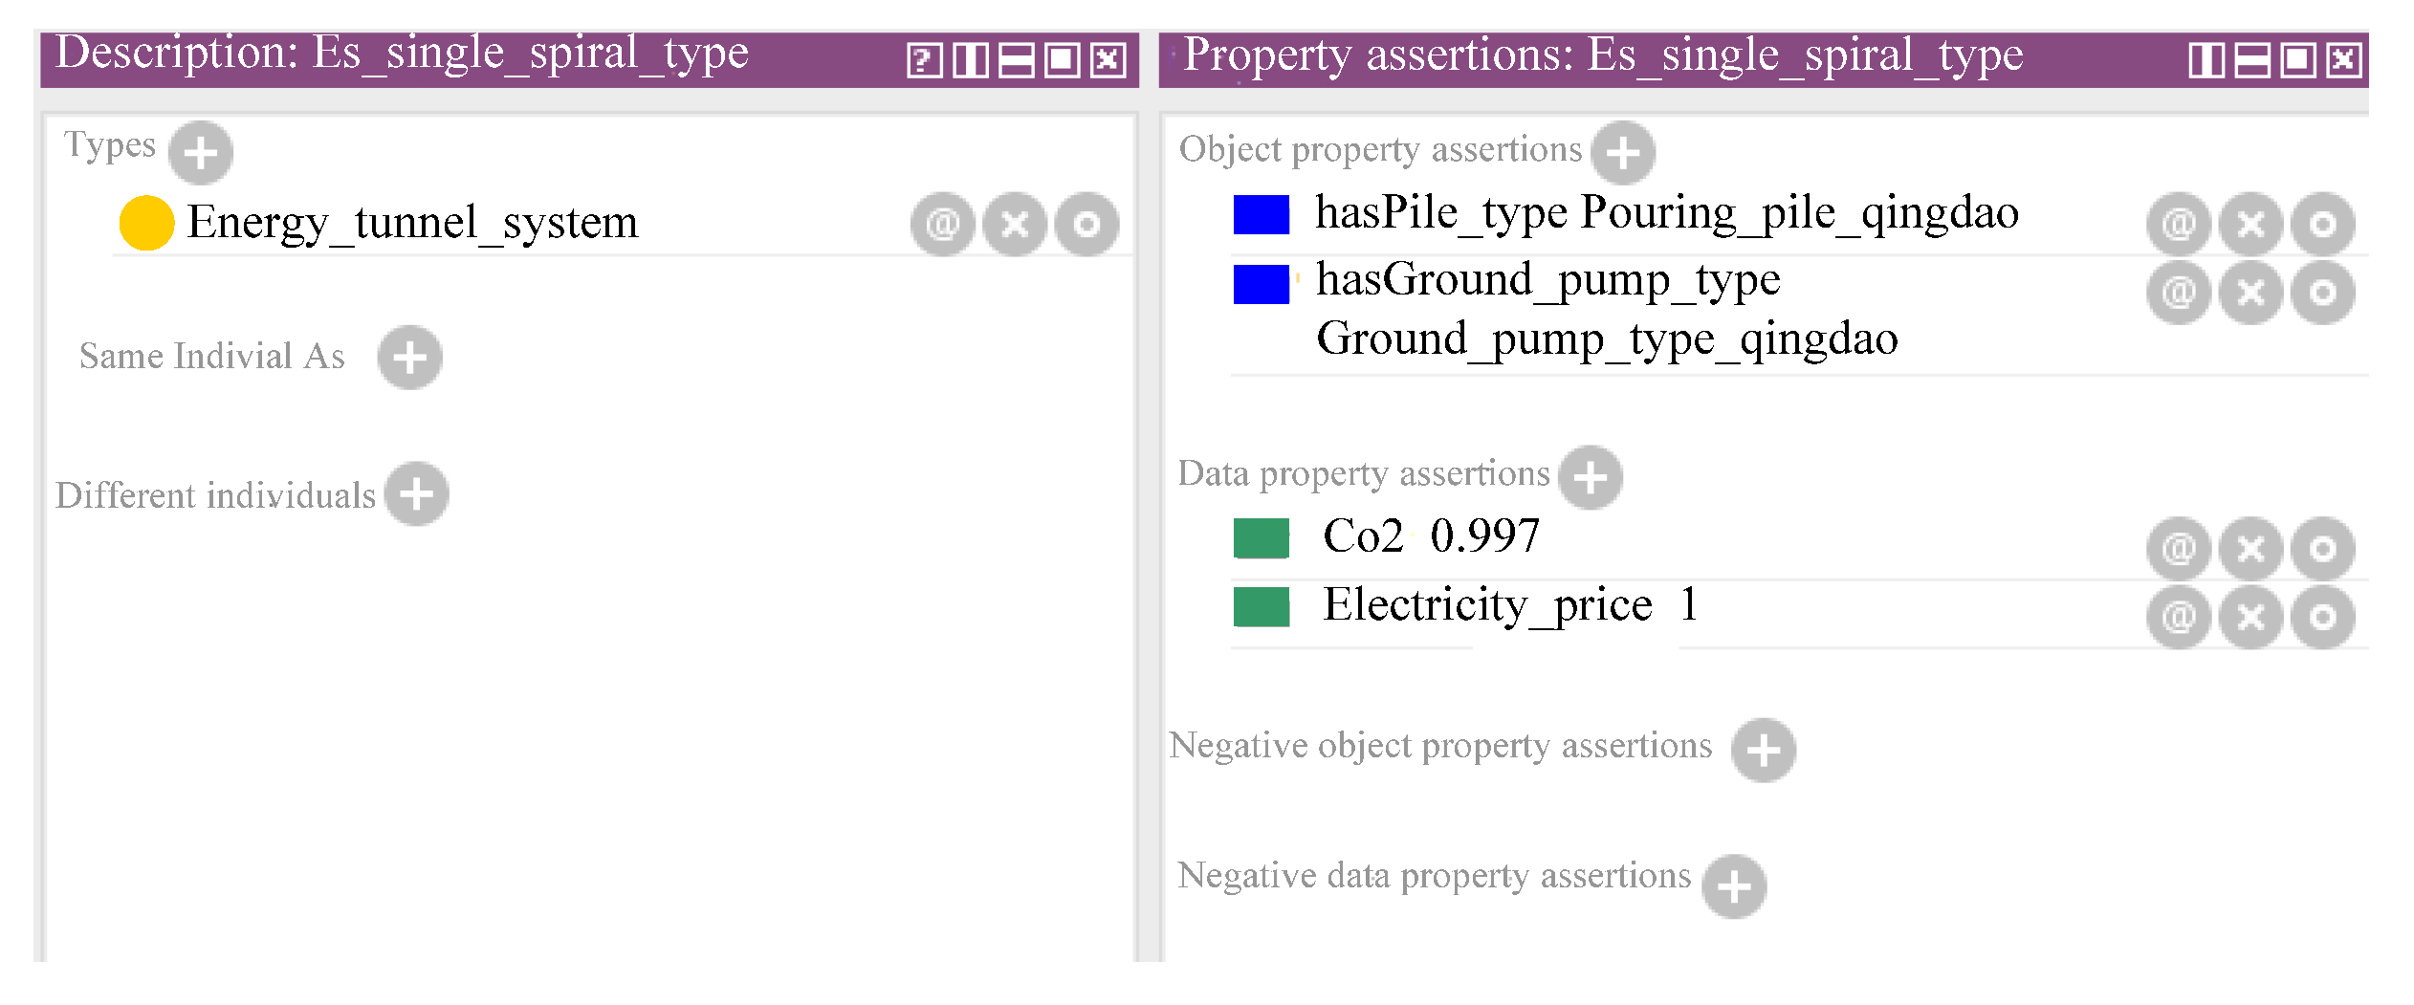Add a data property assertion
The image size is (2414, 1005).
pos(1590,477)
